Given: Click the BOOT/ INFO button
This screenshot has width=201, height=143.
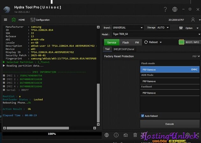Looking at the screenshot, I should pos(189,42).
